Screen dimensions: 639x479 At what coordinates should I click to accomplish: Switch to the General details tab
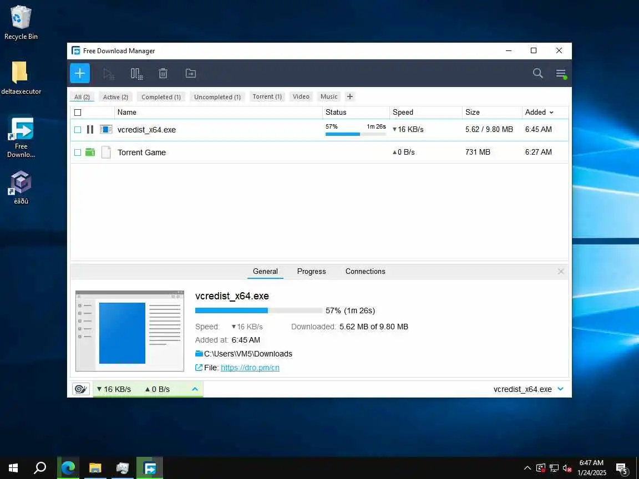265,271
